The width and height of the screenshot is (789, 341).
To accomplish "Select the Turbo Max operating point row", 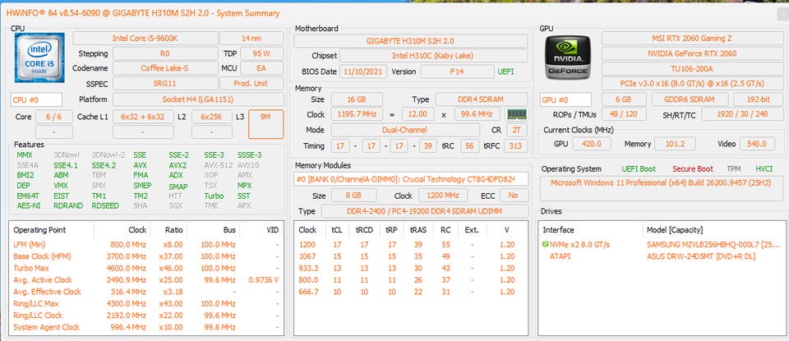I will [146, 268].
